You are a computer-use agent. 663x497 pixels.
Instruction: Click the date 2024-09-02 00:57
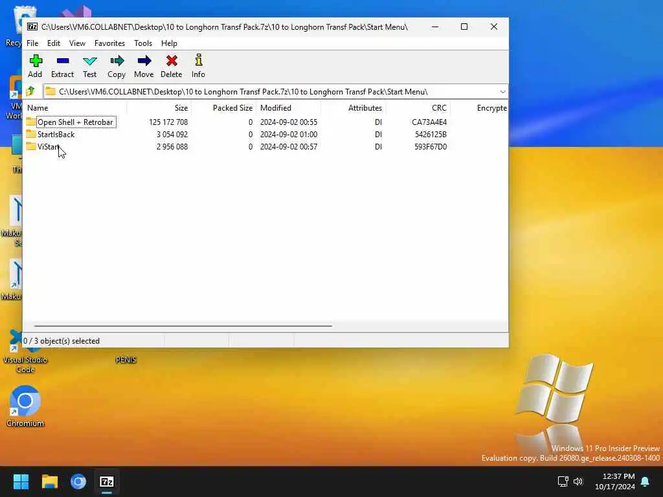coord(288,147)
